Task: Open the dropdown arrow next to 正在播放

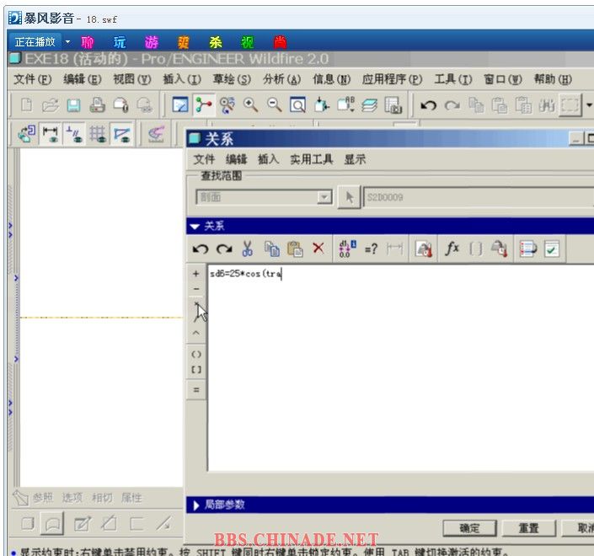Action: (x=67, y=41)
